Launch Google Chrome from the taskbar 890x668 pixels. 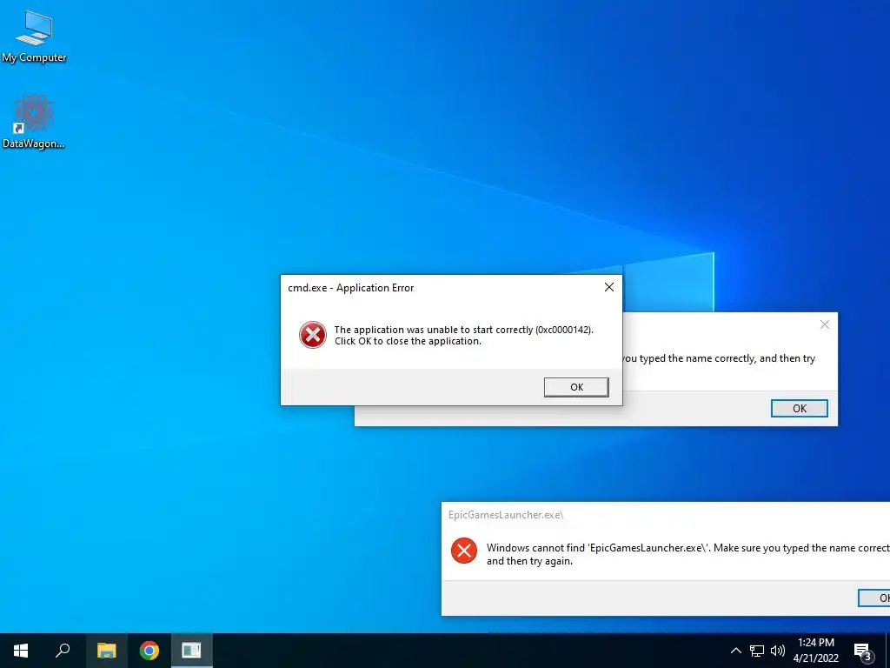coord(149,651)
